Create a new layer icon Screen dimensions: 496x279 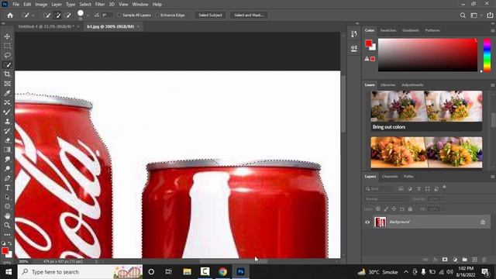(474, 260)
